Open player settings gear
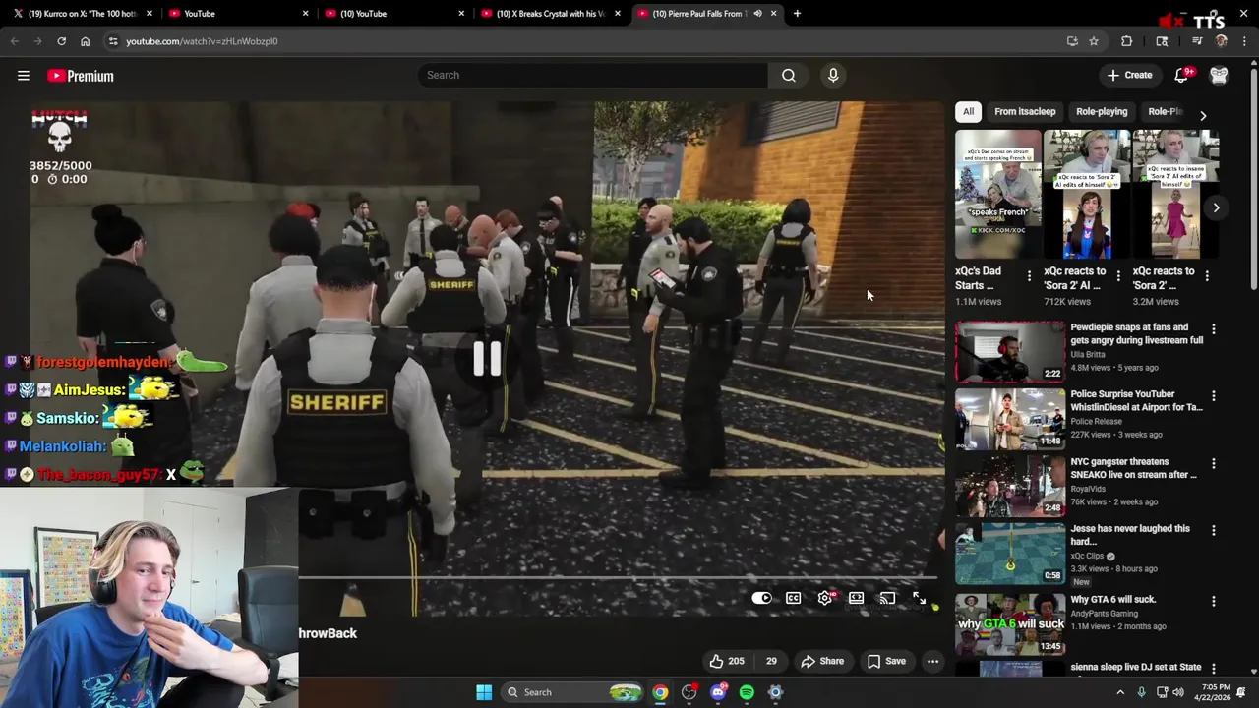The width and height of the screenshot is (1259, 708). point(825,598)
